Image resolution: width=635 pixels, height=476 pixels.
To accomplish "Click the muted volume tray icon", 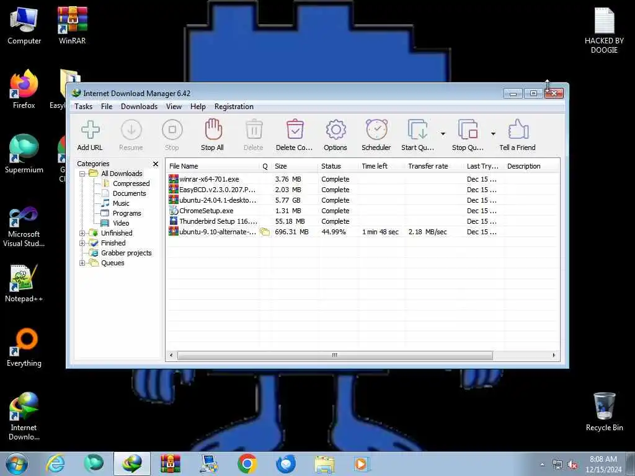I will pyautogui.click(x=572, y=465).
